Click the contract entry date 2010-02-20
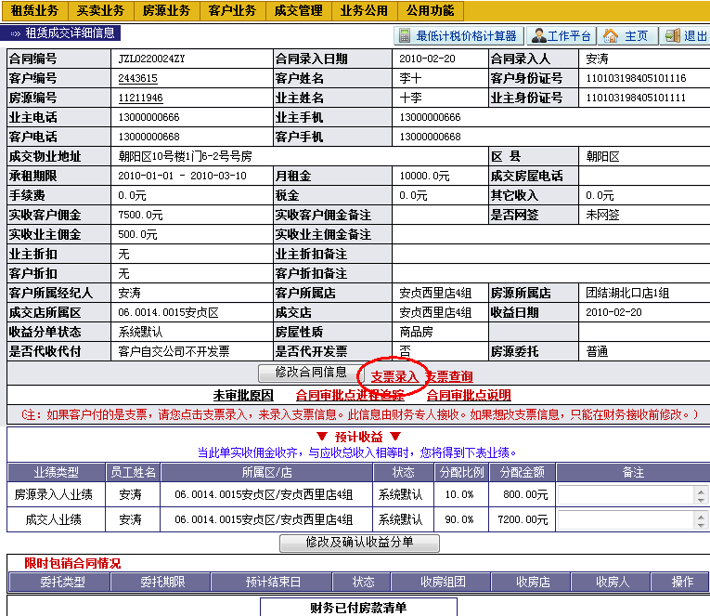Viewport: 710px width, 616px height. coord(427,59)
